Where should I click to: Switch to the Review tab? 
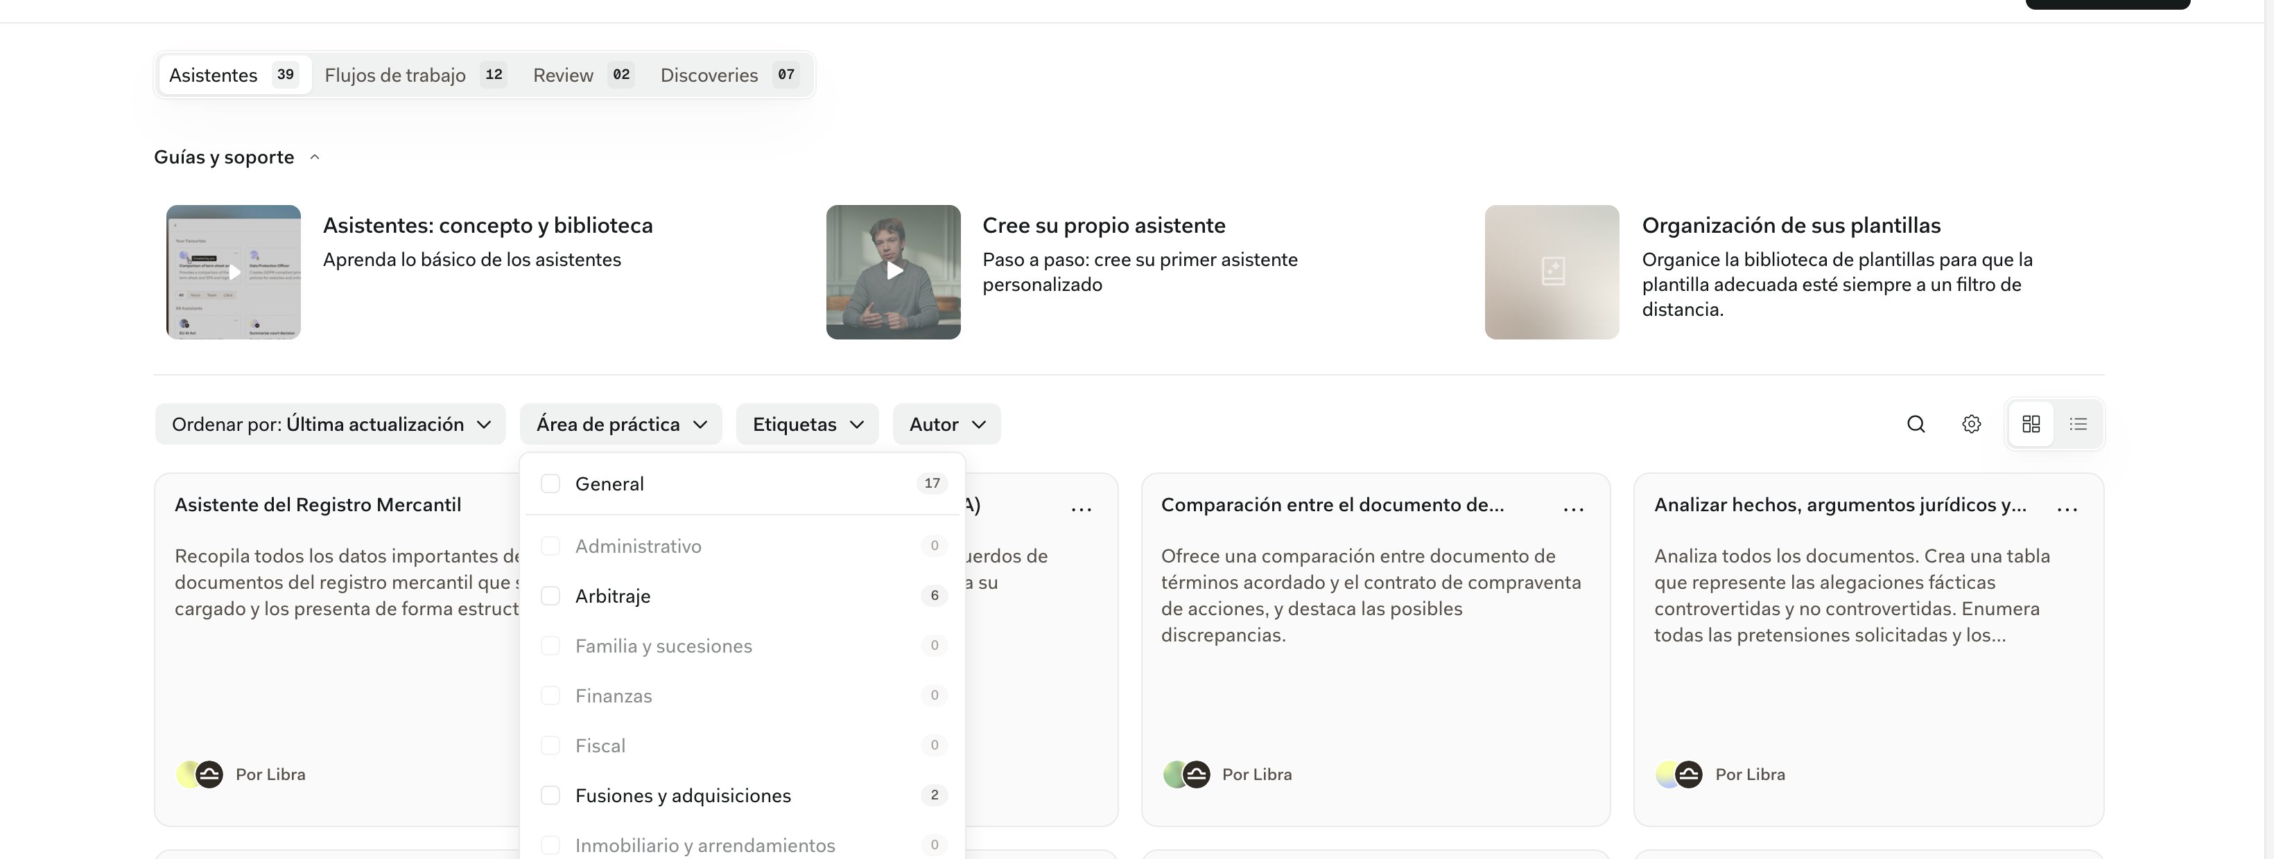pos(582,75)
